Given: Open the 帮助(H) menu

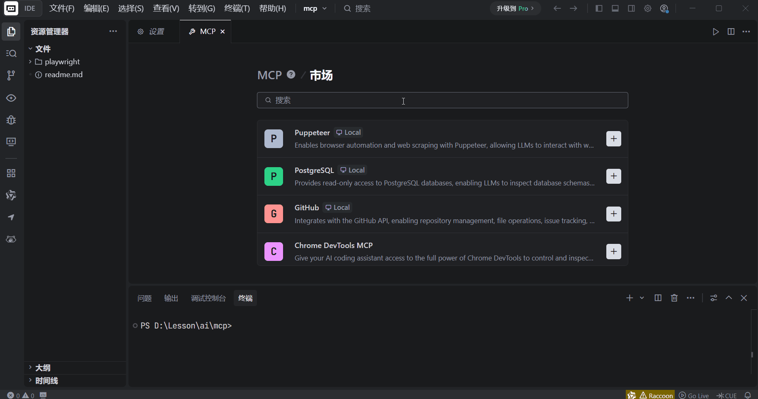Looking at the screenshot, I should [273, 9].
